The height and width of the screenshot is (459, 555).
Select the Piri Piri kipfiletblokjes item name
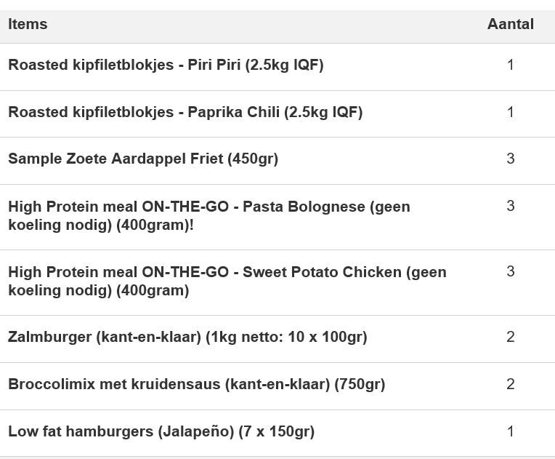pyautogui.click(x=166, y=65)
